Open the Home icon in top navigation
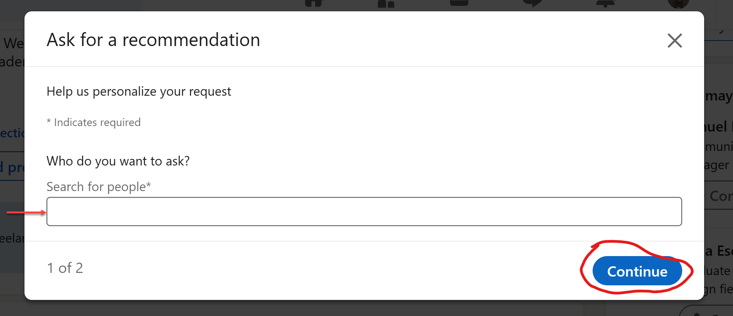733x316 pixels. click(x=313, y=3)
